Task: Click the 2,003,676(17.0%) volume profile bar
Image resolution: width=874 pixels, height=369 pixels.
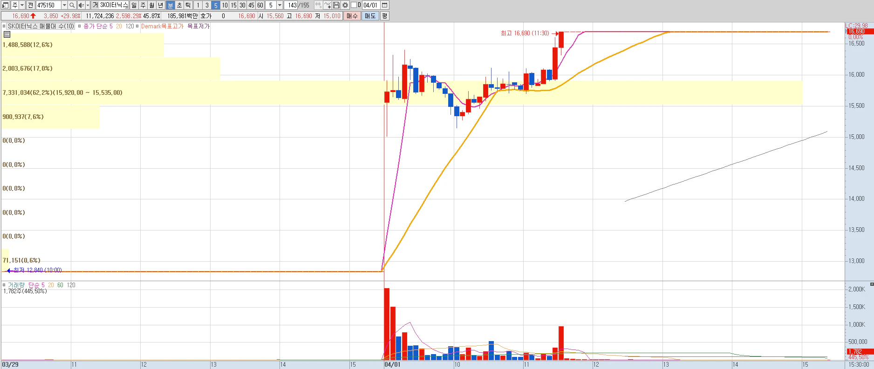Action: point(110,69)
